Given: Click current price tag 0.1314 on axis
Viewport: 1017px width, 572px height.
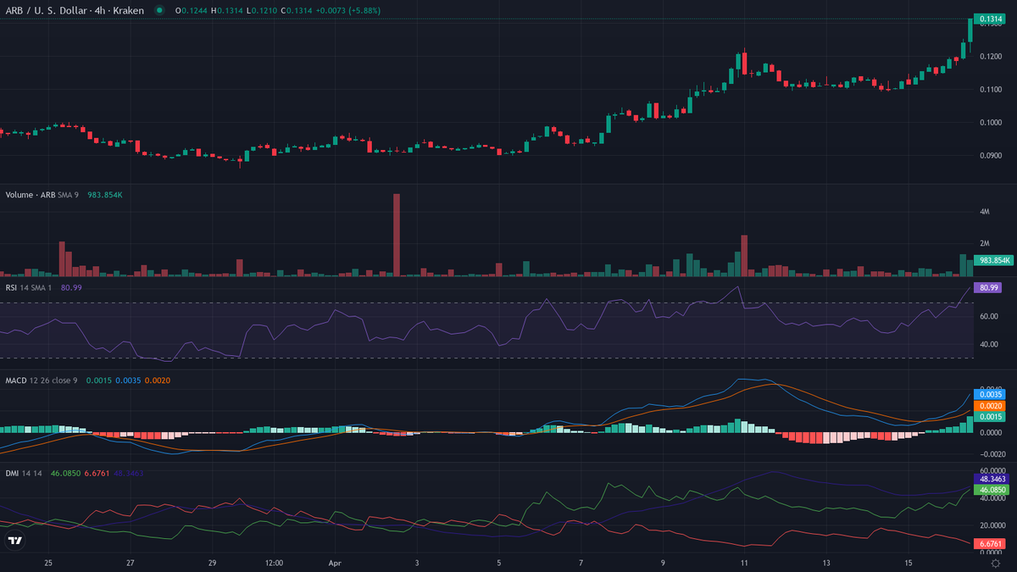Looking at the screenshot, I should tap(990, 19).
